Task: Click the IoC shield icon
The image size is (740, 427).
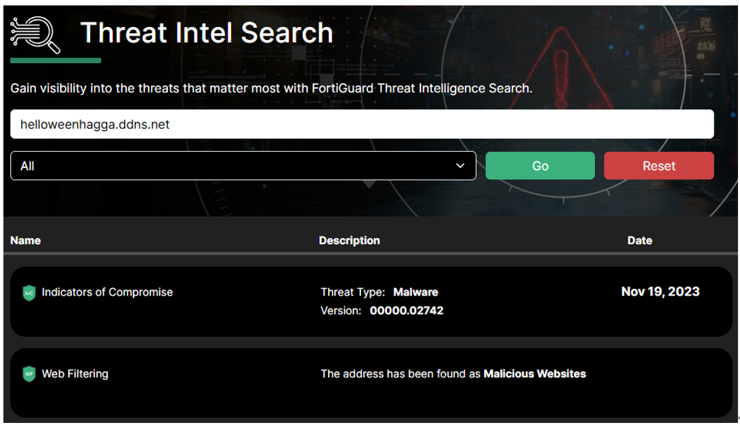Action: (x=28, y=293)
